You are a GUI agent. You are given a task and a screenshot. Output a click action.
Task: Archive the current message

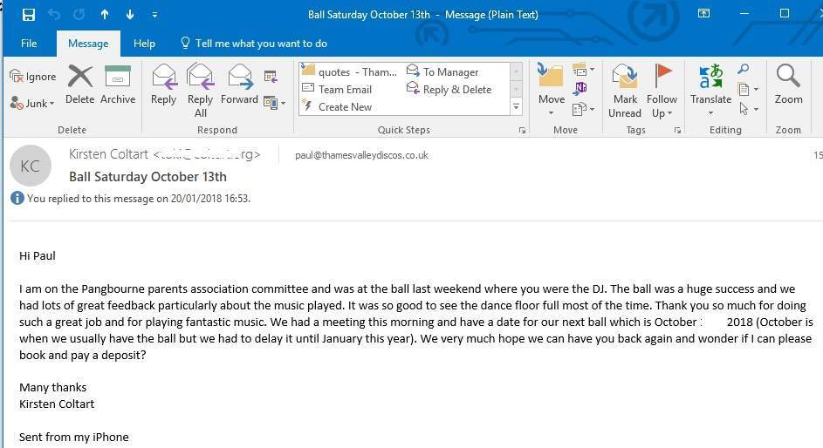coord(118,85)
